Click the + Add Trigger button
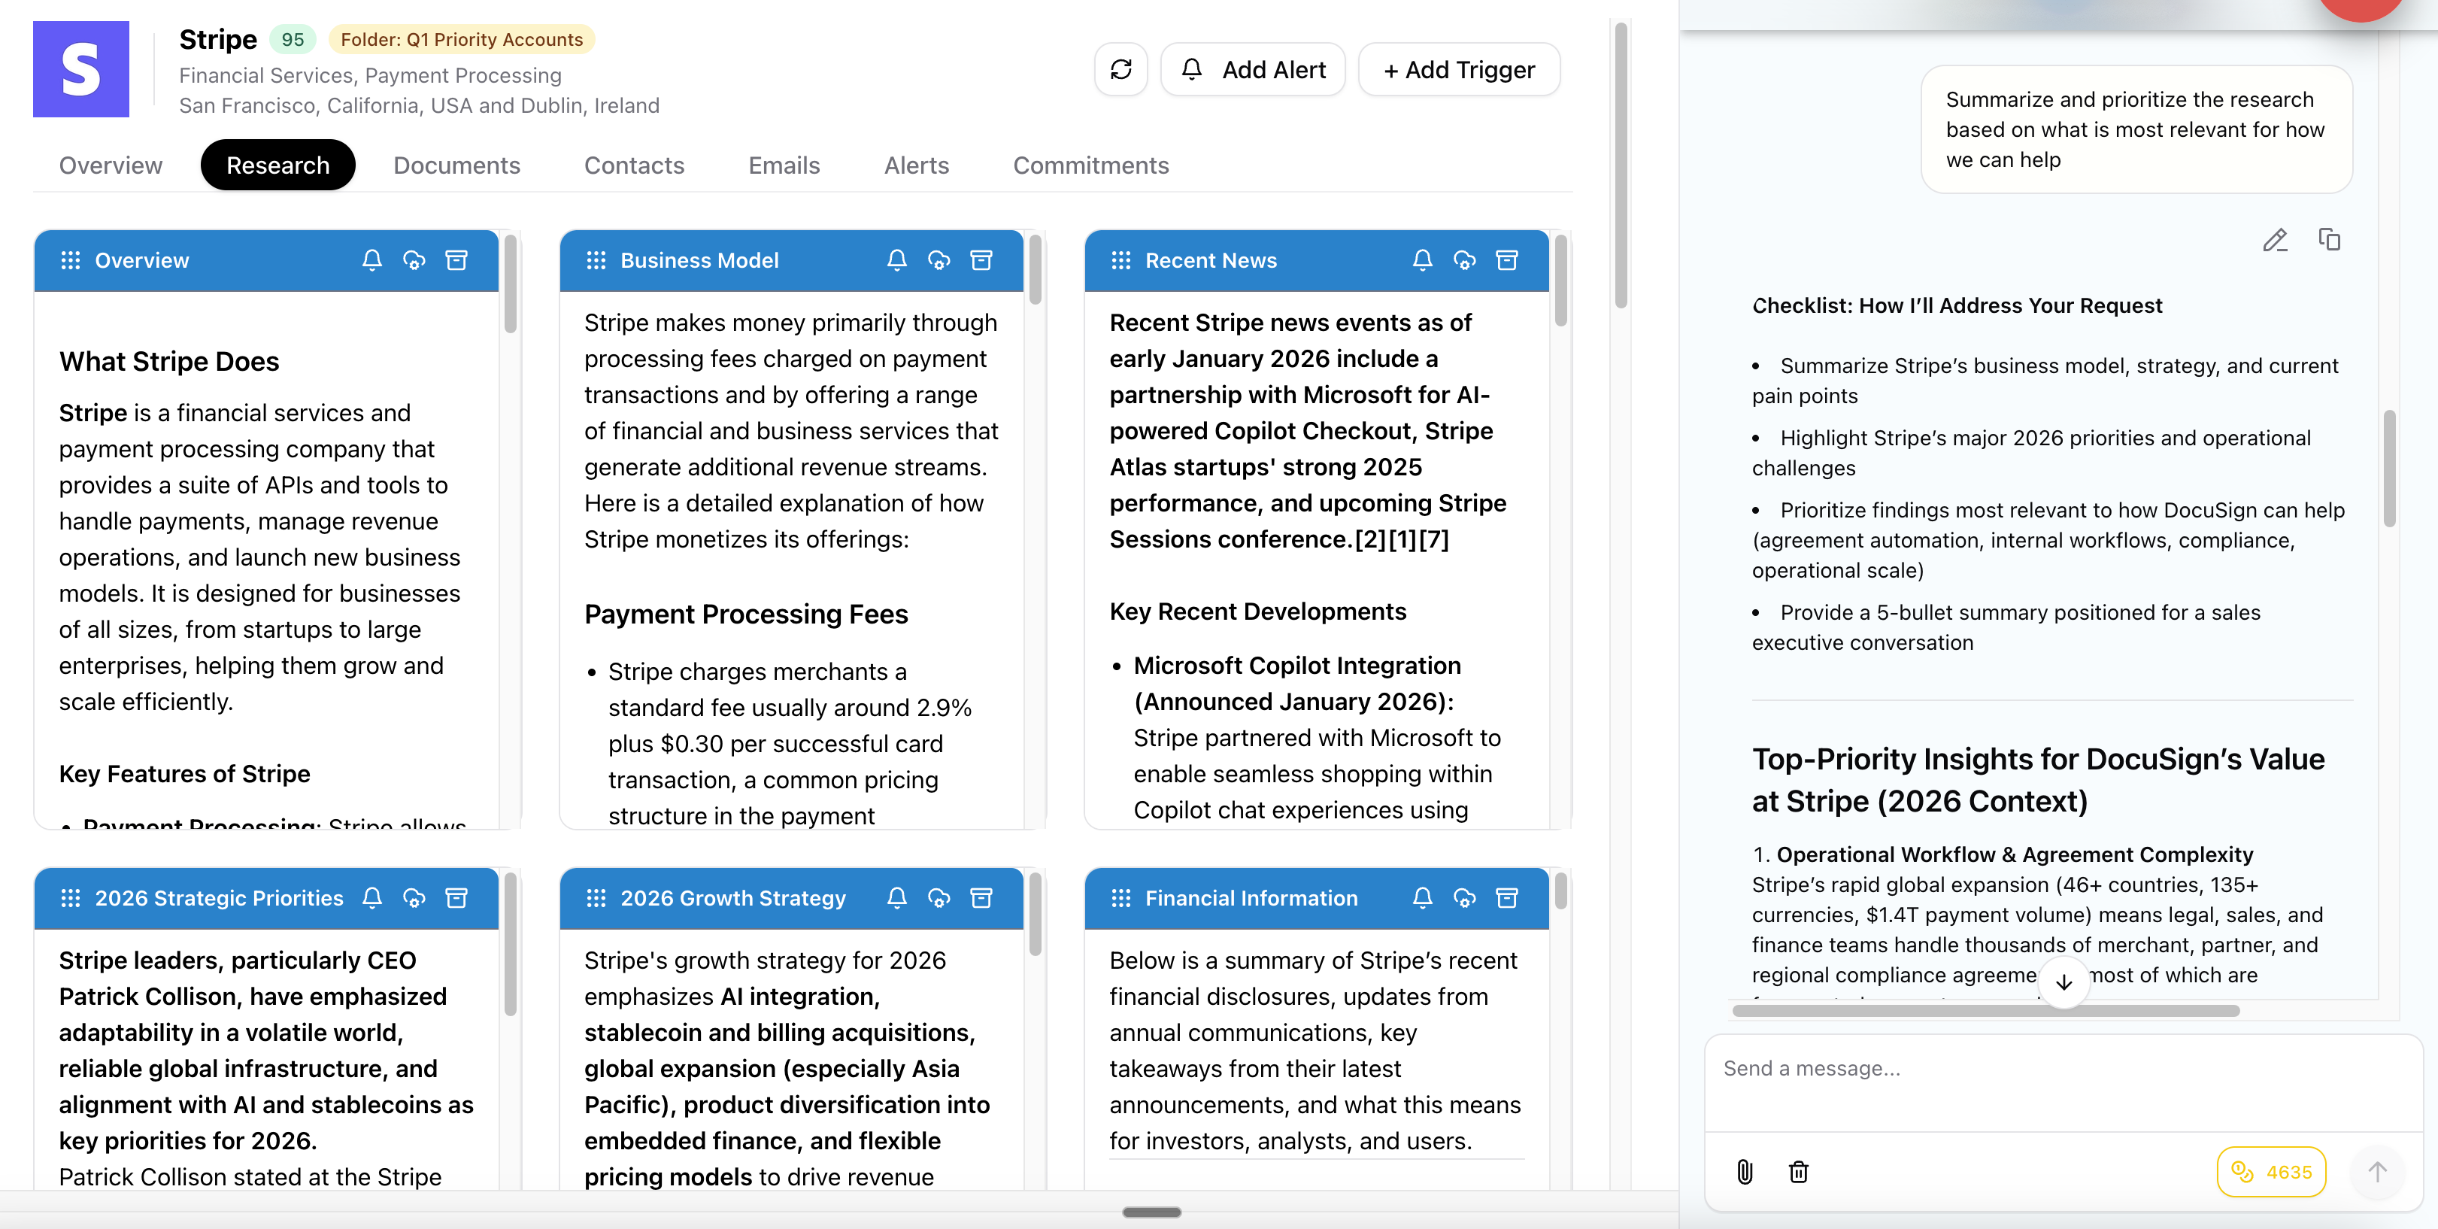The height and width of the screenshot is (1229, 2438). (x=1457, y=69)
